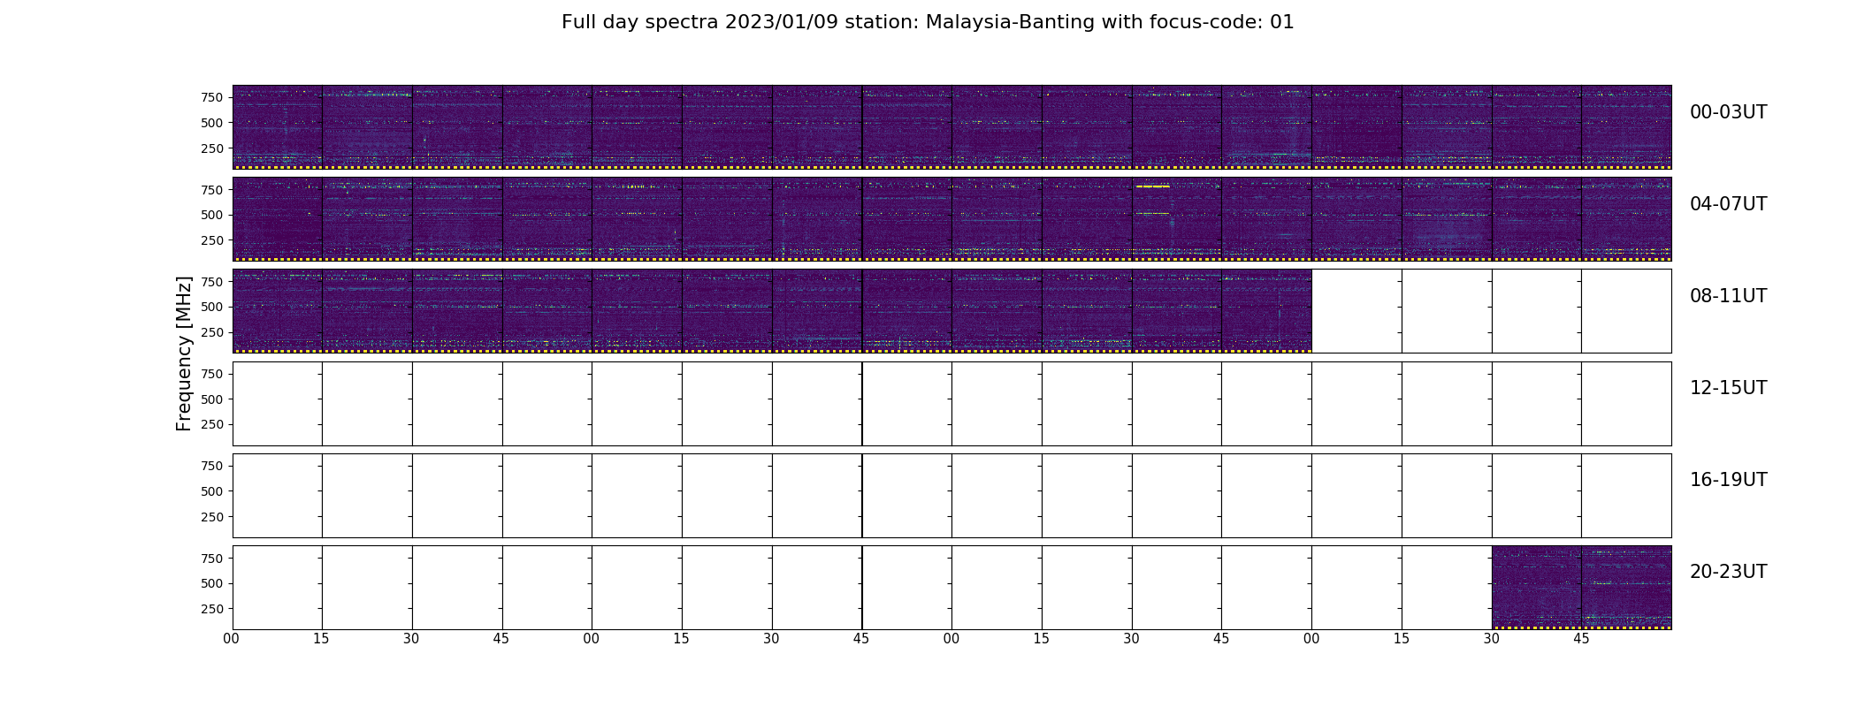
Task: Click the '04-07UT' row label
Action: click(x=1728, y=204)
